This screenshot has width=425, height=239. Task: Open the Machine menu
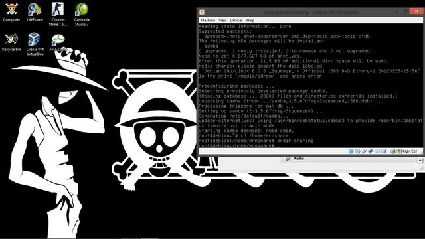click(208, 20)
